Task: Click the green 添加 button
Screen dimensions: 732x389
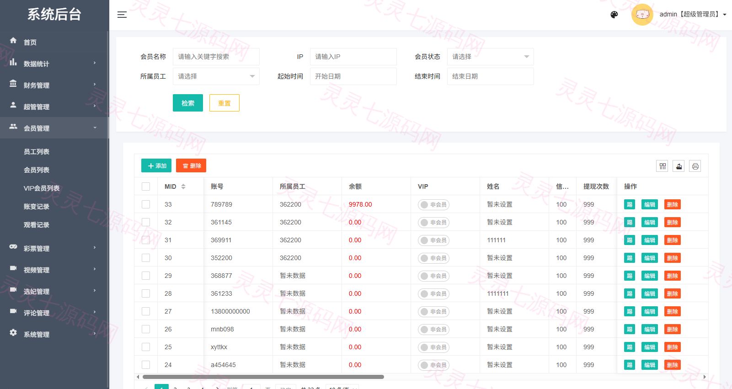Action: click(x=156, y=165)
